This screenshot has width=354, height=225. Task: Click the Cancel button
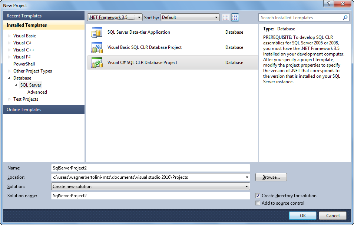(333, 215)
